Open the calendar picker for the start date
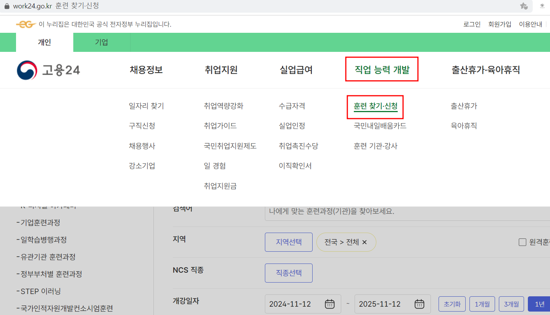 (x=330, y=304)
